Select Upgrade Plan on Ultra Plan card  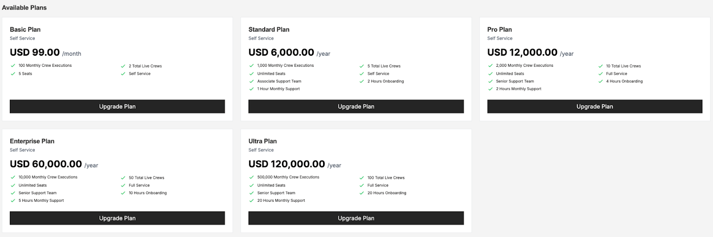356,218
